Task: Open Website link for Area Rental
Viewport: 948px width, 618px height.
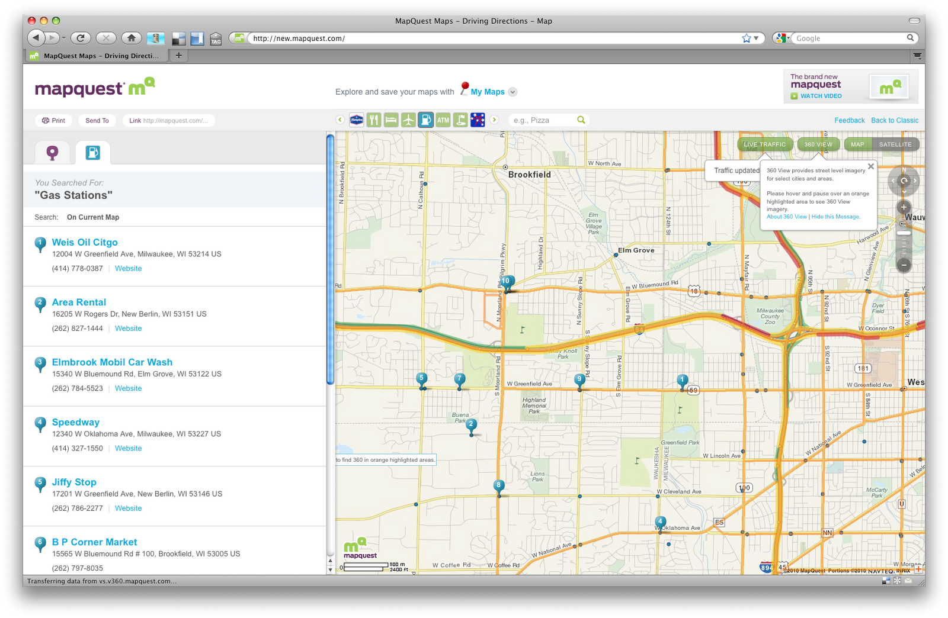Action: [x=128, y=329]
